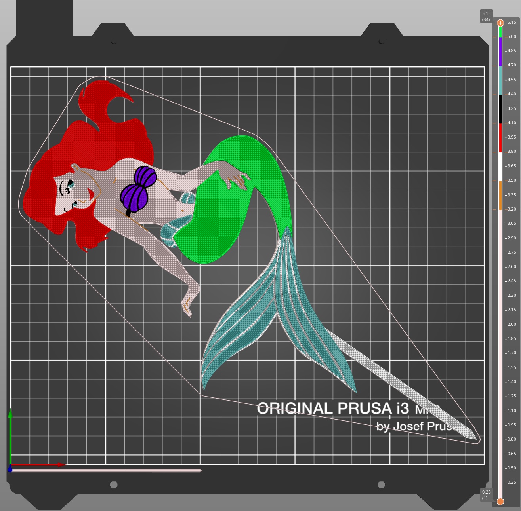Click the 2.60 height label on the ruler

pos(511,266)
